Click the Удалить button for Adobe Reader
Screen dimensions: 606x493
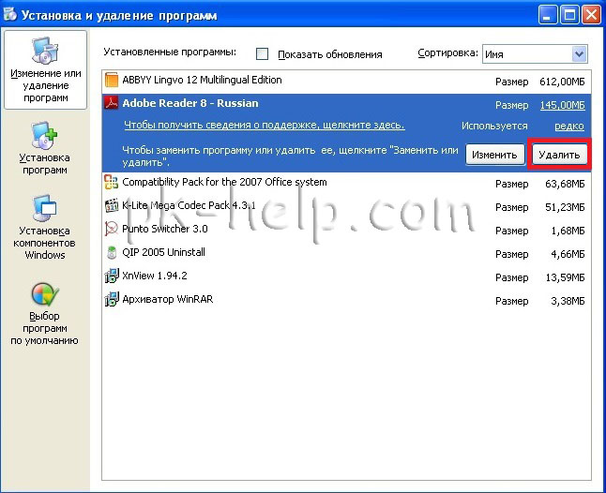coord(559,155)
